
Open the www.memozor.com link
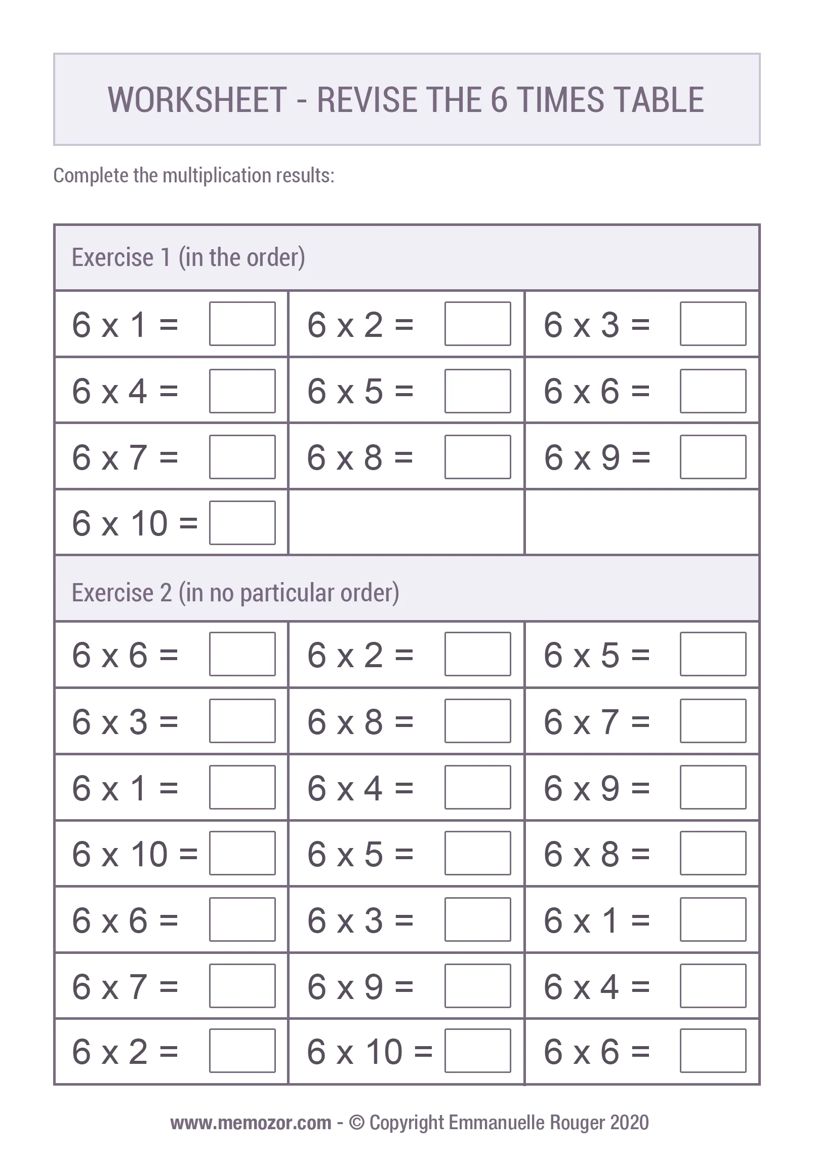251,1123
